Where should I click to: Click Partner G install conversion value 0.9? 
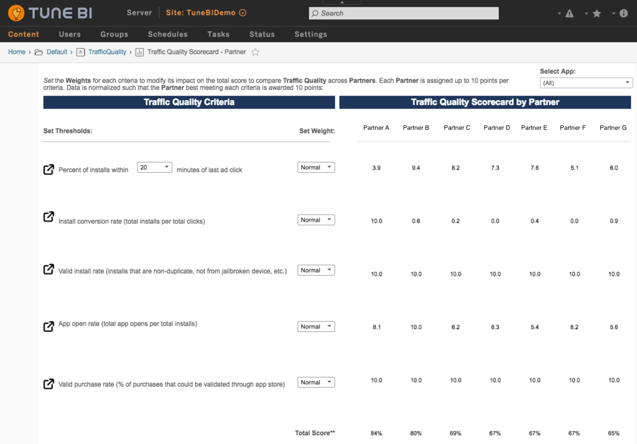614,221
